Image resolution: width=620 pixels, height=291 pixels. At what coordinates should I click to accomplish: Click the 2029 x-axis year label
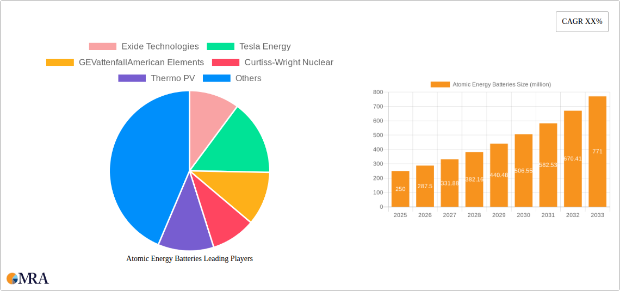tap(499, 215)
